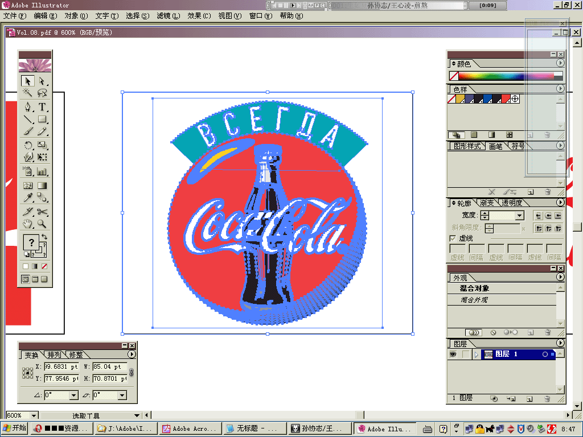Select the 混合对象 row in 外观 panel
Viewport: 583px width, 437px height.
[x=502, y=288]
